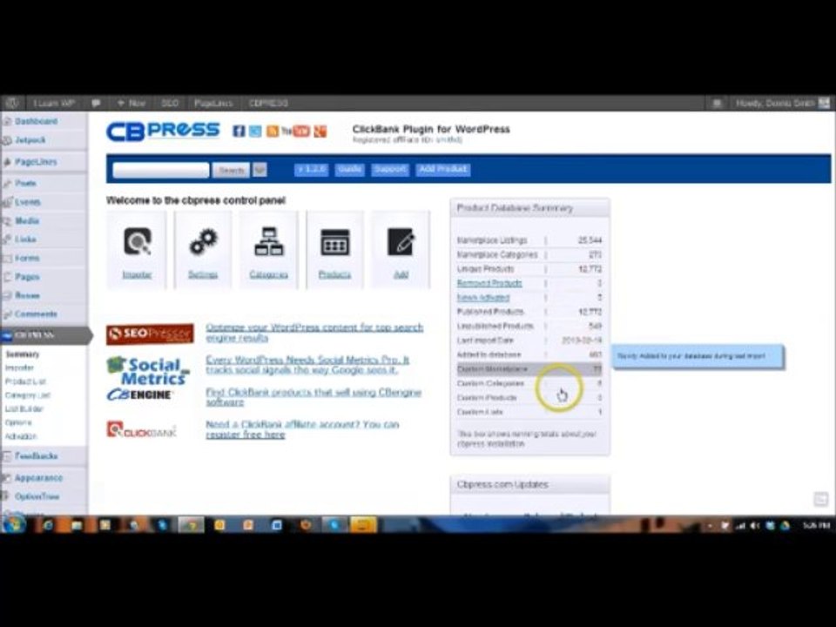Click the Add Product button

(443, 169)
